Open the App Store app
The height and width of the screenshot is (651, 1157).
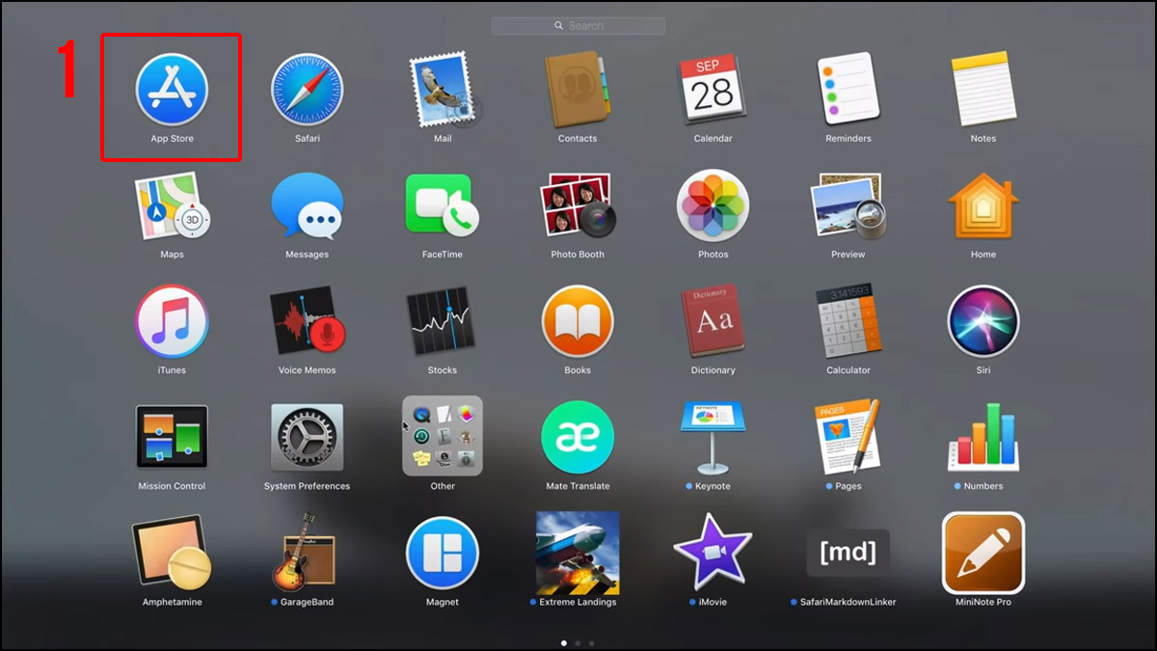point(172,90)
